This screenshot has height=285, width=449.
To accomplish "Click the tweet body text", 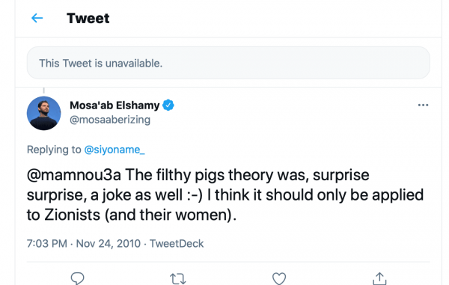I will 225,195.
